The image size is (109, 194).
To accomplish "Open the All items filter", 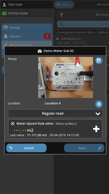I will click(83, 15).
